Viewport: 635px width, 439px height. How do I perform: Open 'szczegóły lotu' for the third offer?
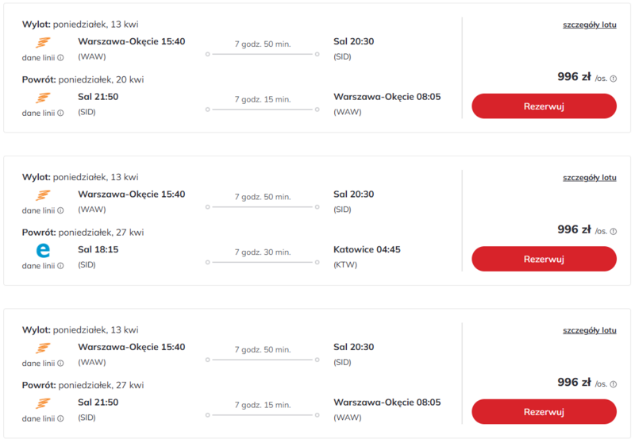(x=589, y=330)
